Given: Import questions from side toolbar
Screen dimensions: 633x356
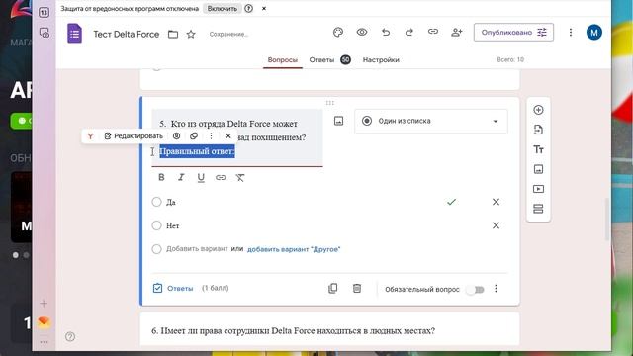Looking at the screenshot, I should 538,130.
